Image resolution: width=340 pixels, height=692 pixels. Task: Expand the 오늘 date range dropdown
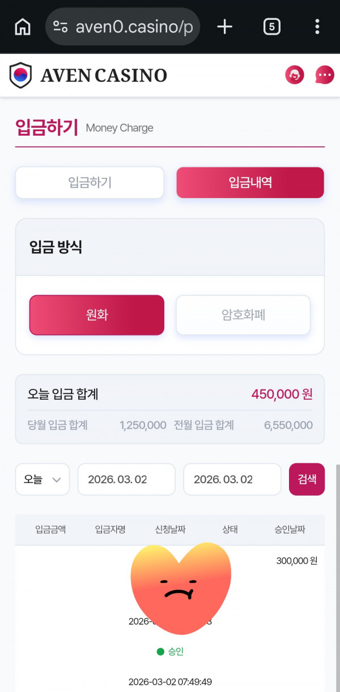pos(42,479)
